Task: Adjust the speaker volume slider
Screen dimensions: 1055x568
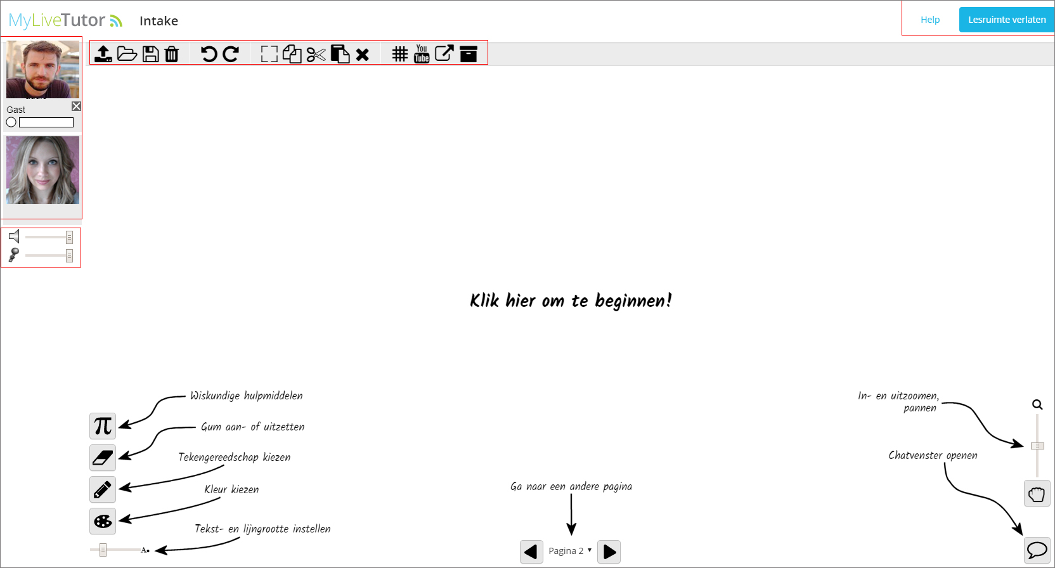Action: point(49,237)
